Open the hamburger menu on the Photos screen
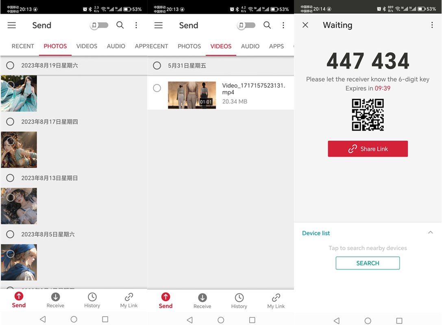 coord(12,25)
